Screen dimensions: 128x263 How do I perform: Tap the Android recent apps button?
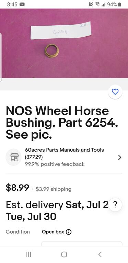28,255
